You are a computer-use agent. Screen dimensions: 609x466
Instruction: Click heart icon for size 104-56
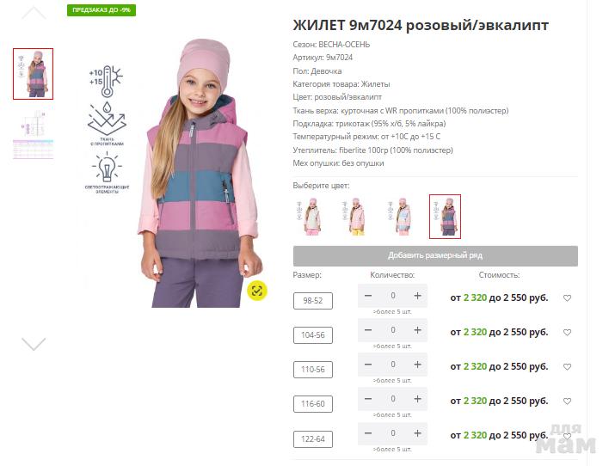(567, 333)
